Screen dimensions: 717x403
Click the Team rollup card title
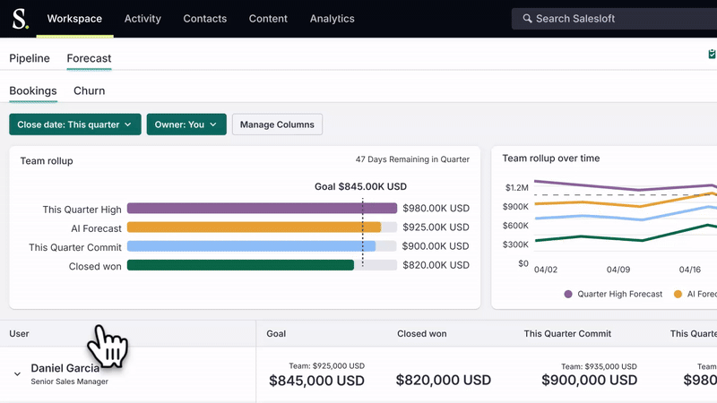click(x=47, y=161)
